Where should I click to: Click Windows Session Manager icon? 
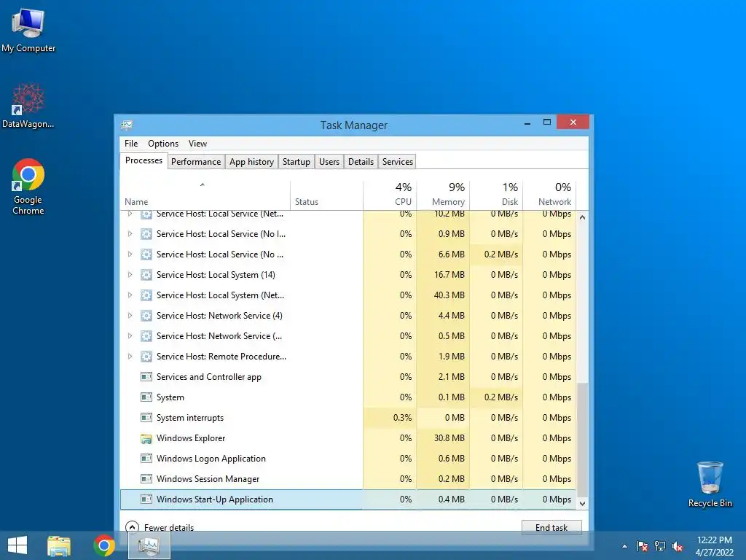[x=146, y=479]
